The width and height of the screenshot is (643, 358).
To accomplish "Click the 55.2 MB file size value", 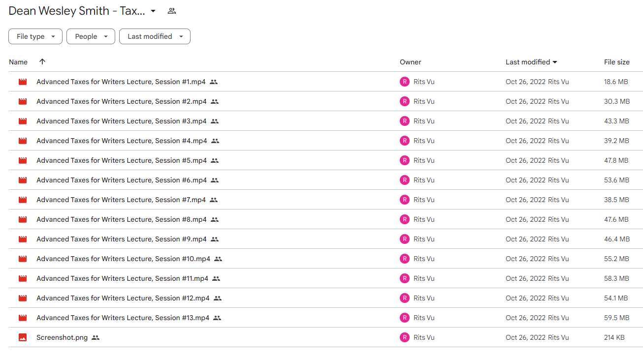I will tap(616, 259).
